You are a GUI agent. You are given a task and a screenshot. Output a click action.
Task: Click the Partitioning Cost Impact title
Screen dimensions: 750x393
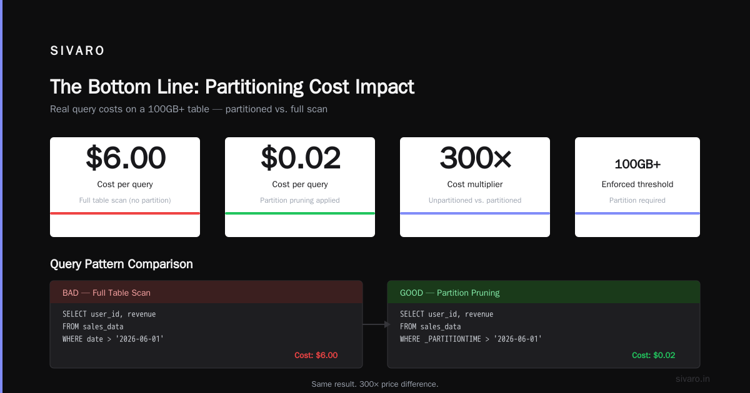(232, 87)
